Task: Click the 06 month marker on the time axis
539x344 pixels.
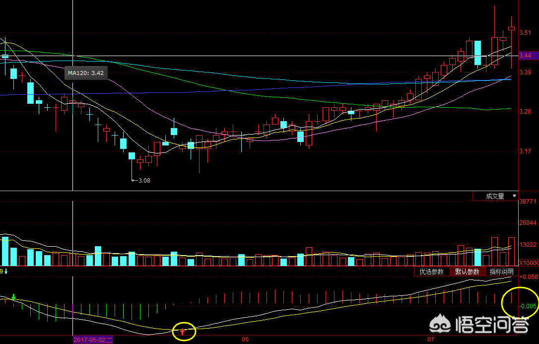Action: click(245, 340)
